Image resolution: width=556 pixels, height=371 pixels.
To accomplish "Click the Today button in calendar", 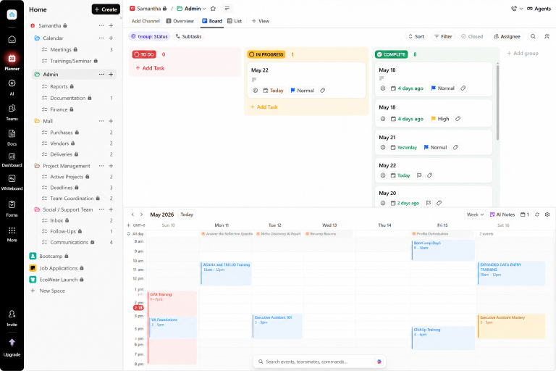I will 187,214.
